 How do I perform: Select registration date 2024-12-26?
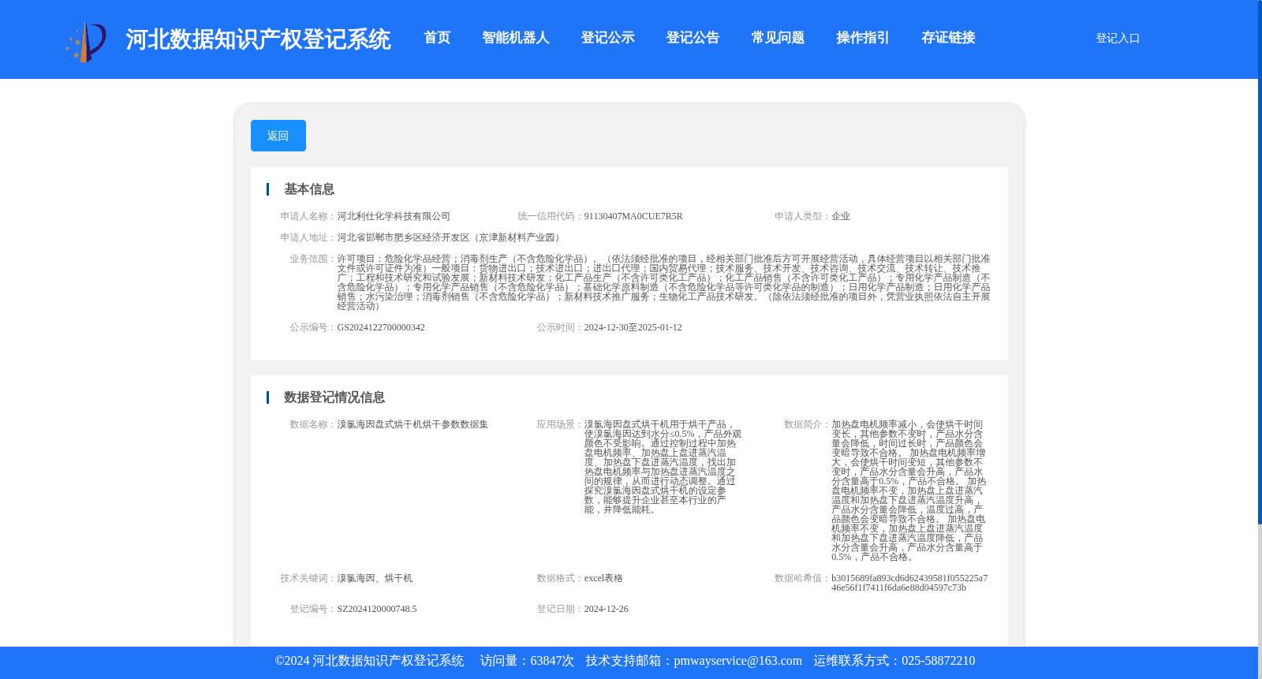606,609
